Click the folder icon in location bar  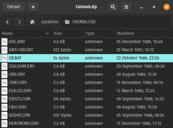pos(67,22)
